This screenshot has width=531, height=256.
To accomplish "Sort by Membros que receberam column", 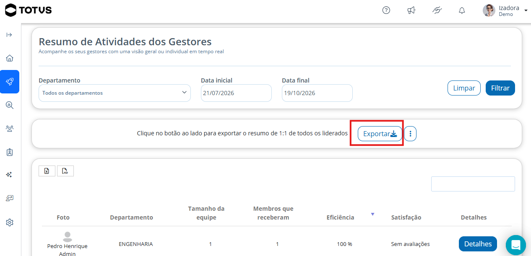I will pos(273,213).
